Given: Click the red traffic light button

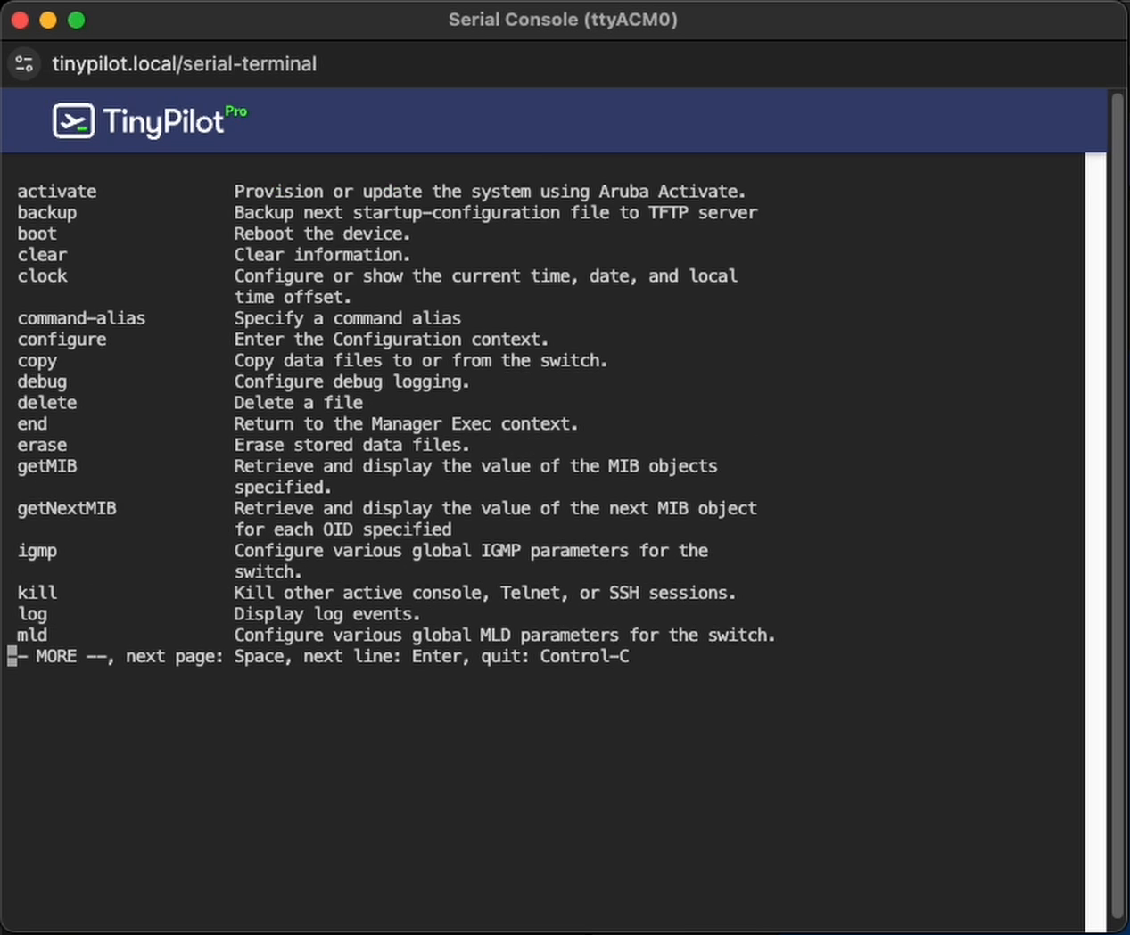Looking at the screenshot, I should click(20, 19).
